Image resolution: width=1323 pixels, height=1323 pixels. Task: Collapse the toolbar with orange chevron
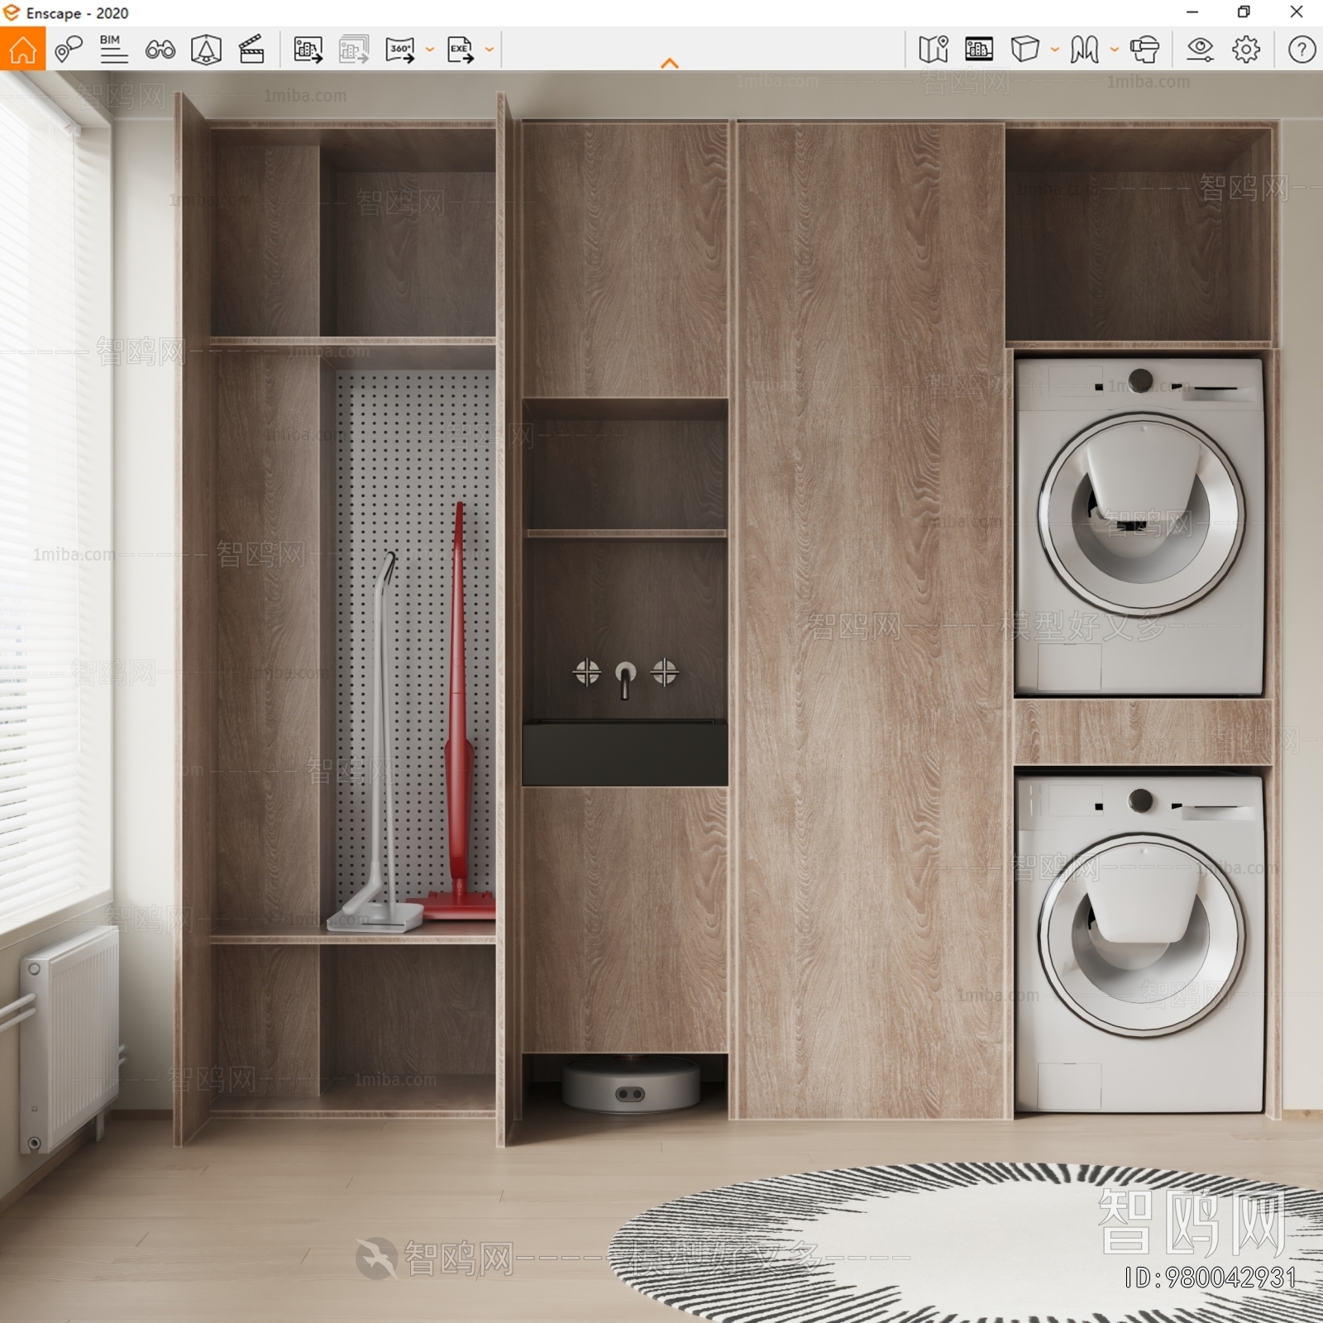pos(670,63)
